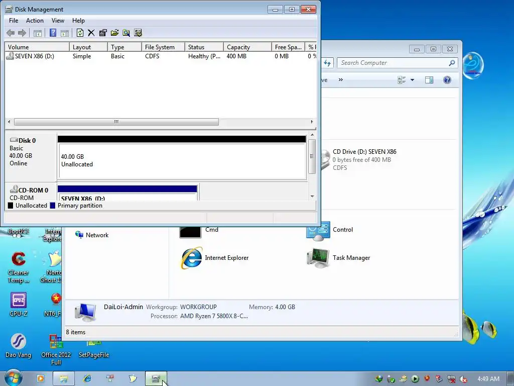Select the Dao Vang desktop shortcut
The image size is (514, 386).
(19, 345)
